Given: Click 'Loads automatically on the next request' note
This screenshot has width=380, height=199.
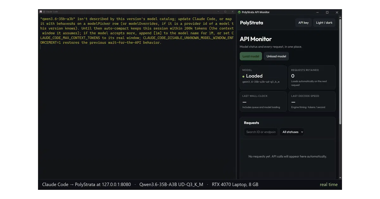Looking at the screenshot, I should (x=309, y=83).
